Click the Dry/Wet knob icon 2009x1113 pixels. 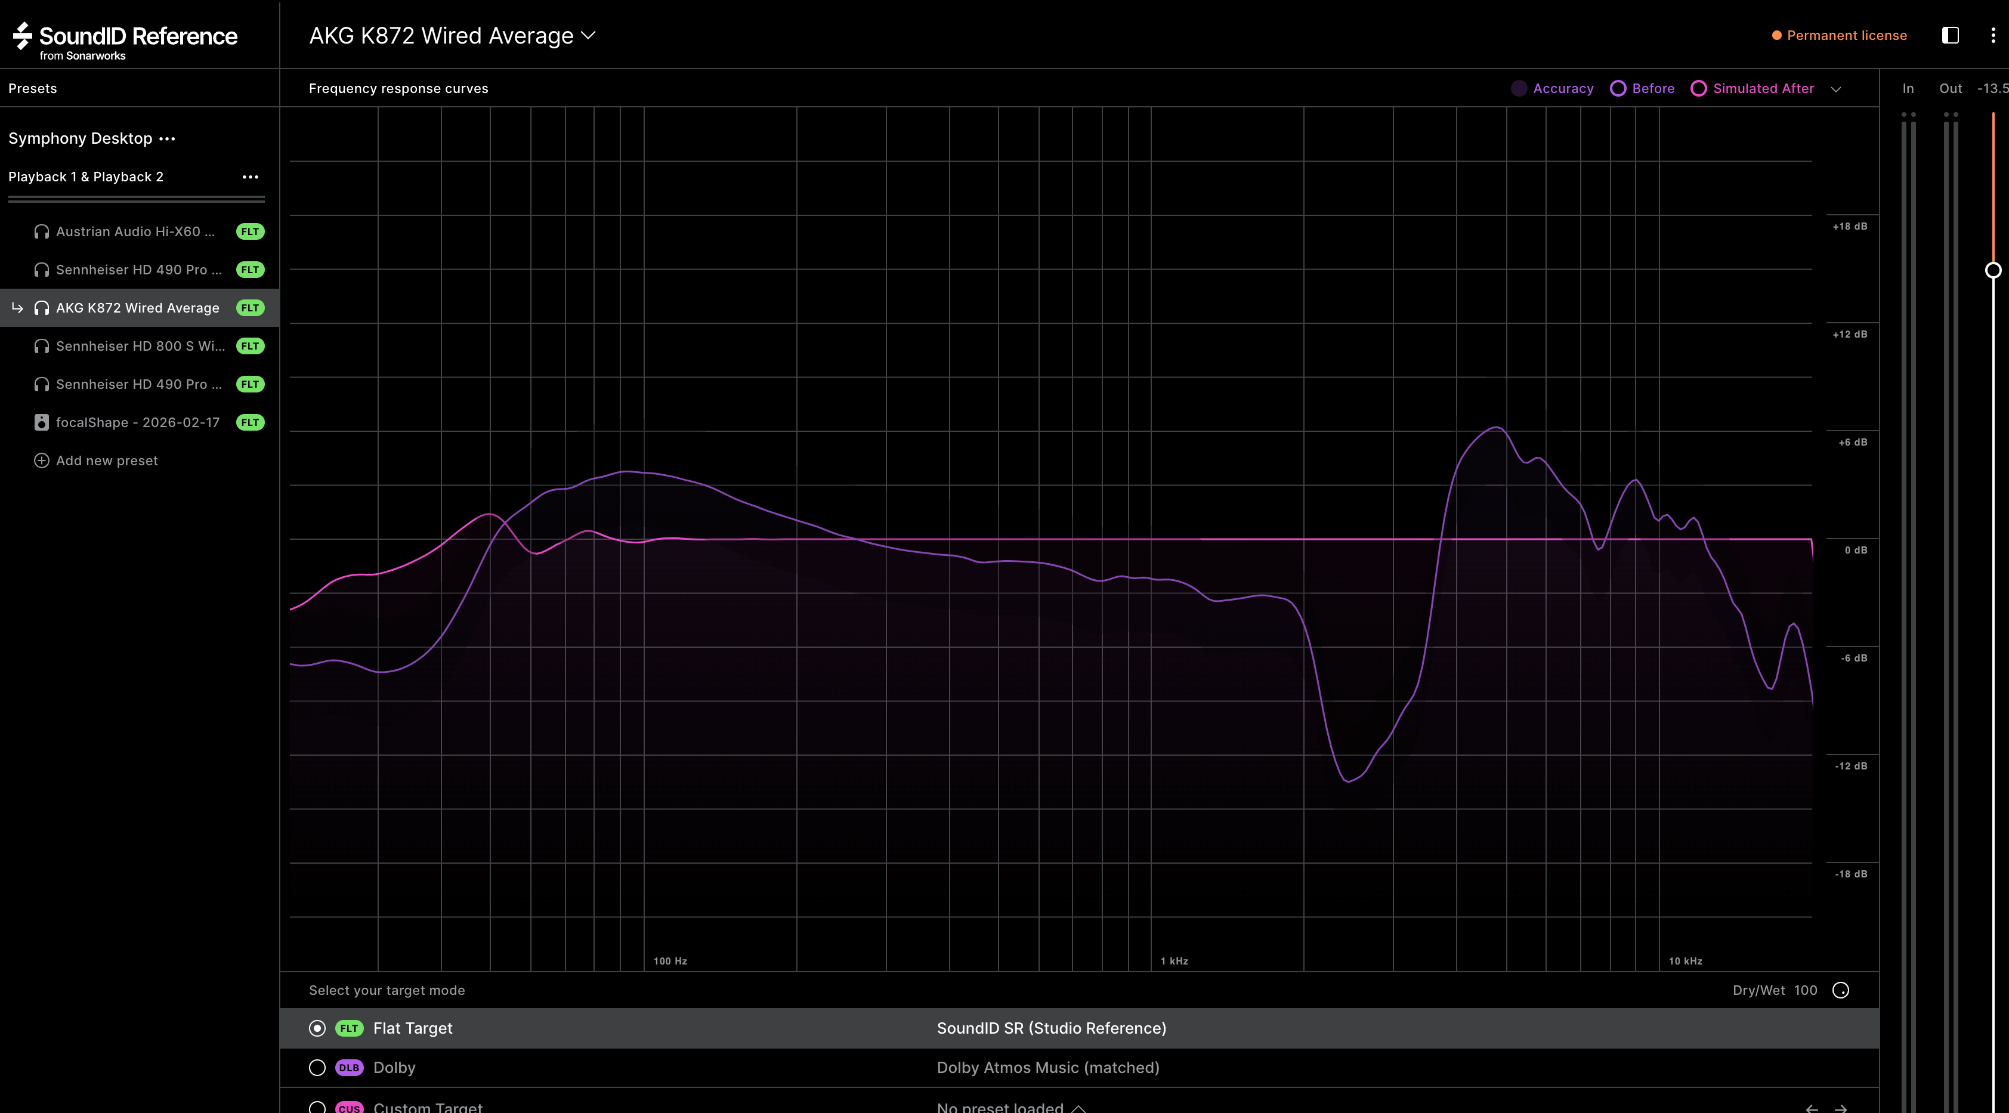(1841, 991)
